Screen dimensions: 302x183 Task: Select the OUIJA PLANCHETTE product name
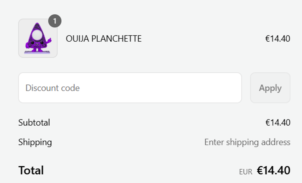(104, 39)
